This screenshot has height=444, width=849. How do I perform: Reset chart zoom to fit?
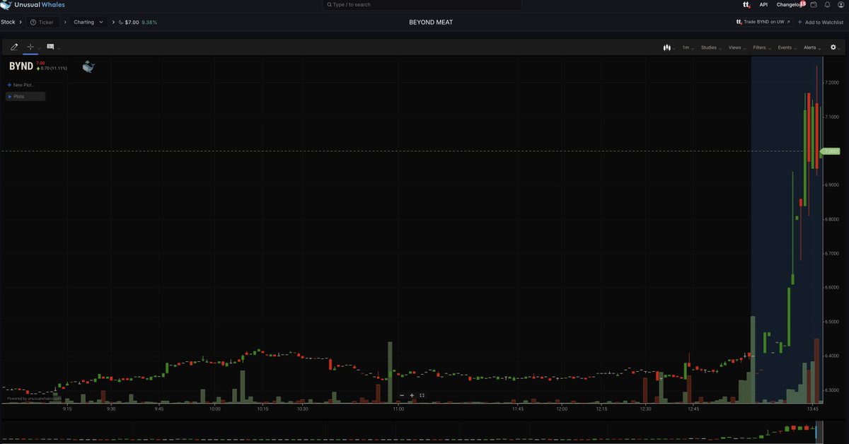coord(422,395)
